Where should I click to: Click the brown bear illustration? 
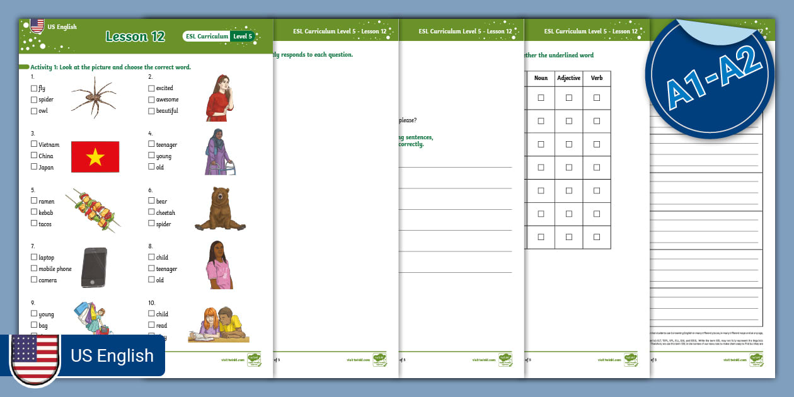tap(220, 209)
